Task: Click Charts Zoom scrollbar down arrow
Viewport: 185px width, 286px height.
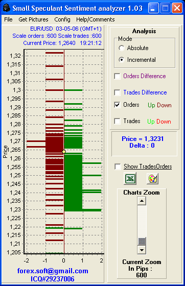Action: click(x=142, y=250)
